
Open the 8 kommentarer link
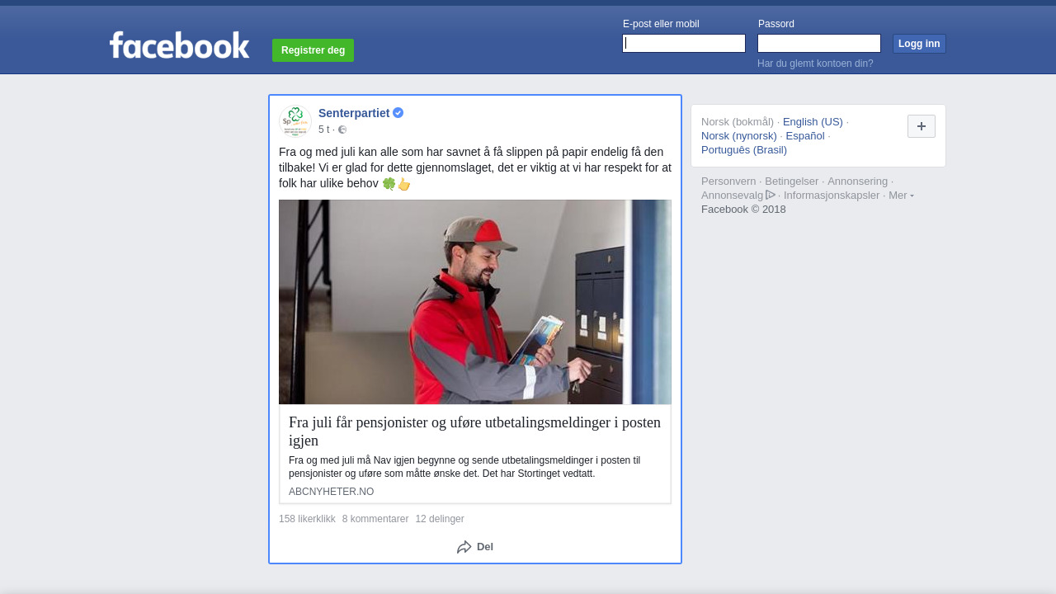(375, 519)
